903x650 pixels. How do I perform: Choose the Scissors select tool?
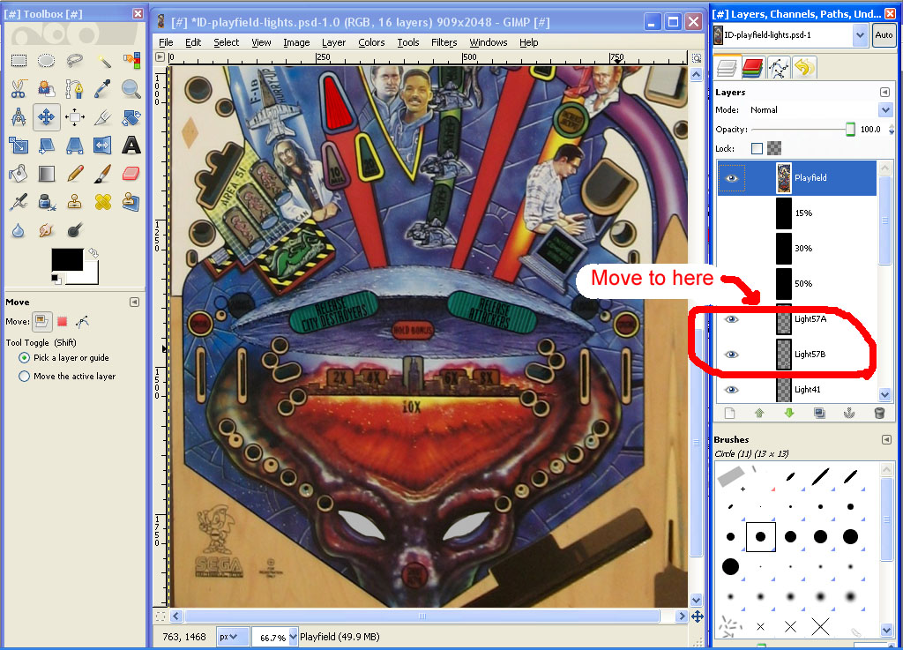18,88
